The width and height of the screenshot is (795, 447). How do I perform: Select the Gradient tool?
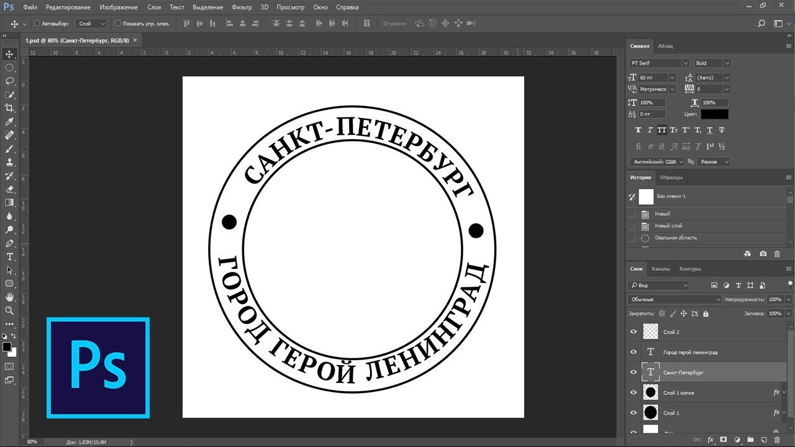pyautogui.click(x=9, y=202)
